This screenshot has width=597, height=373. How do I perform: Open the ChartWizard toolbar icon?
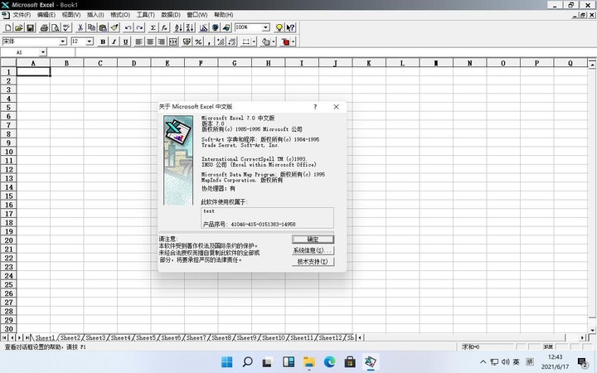(x=205, y=27)
